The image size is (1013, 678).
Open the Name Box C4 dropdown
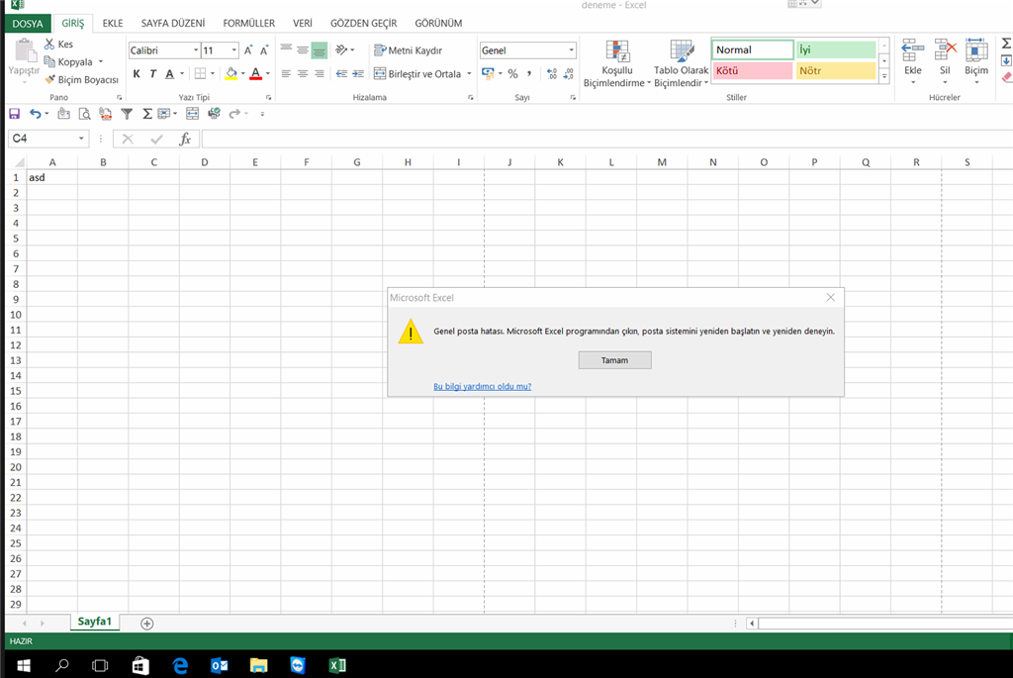[x=81, y=139]
